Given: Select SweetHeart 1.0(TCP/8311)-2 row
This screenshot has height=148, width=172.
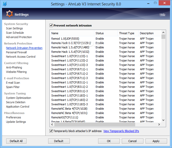Looking at the screenshot, I should tap(106, 87).
